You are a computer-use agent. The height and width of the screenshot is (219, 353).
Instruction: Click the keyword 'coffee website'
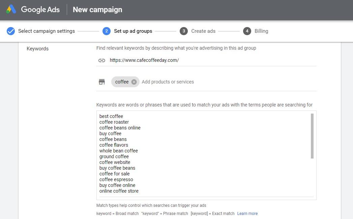[x=115, y=162]
